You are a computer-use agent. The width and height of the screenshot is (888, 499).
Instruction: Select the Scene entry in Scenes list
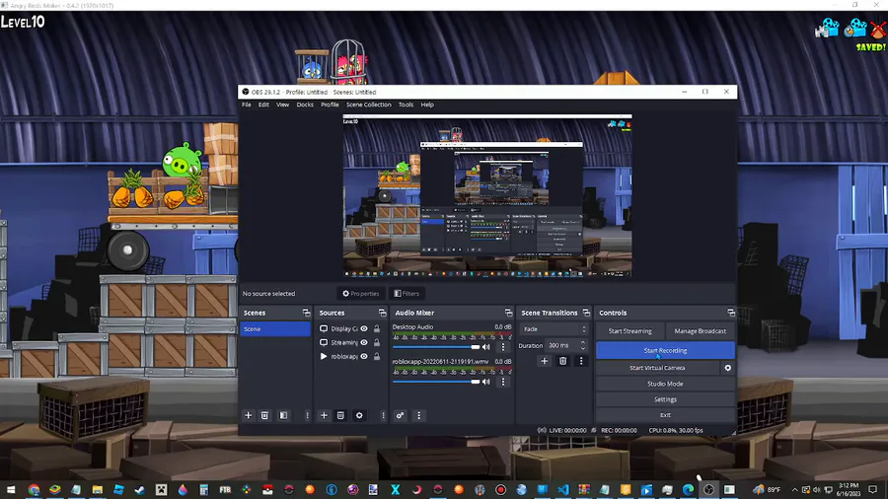pyautogui.click(x=275, y=328)
